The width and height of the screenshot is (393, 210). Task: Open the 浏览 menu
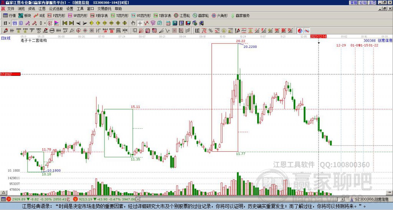tap(21, 9)
